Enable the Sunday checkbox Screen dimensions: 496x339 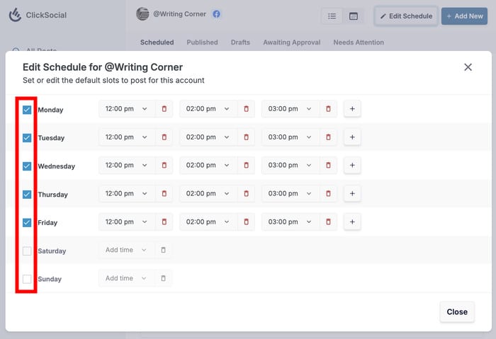[27, 279]
